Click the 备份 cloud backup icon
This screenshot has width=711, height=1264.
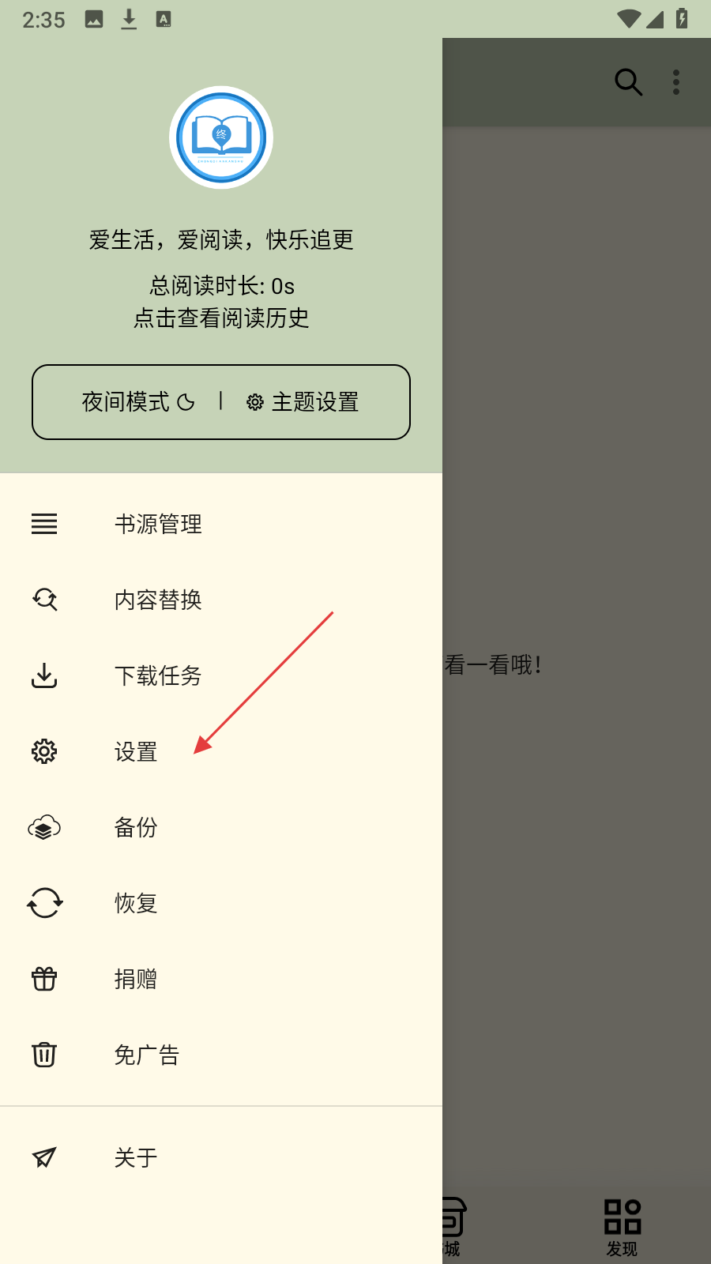[x=44, y=827]
